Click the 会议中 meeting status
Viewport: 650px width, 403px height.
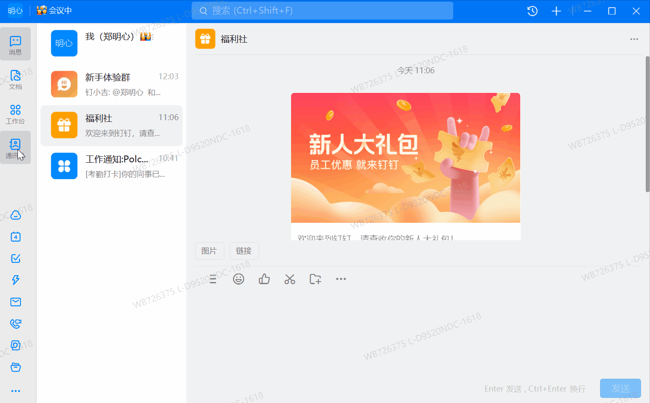pyautogui.click(x=54, y=11)
